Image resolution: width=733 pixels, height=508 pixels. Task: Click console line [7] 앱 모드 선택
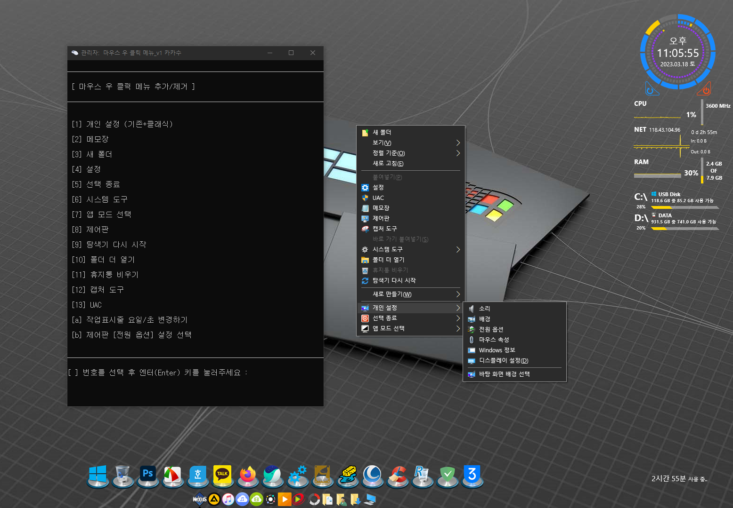pos(101,214)
